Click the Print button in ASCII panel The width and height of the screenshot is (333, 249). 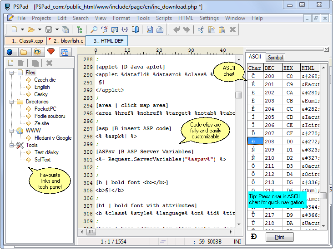click(279, 237)
